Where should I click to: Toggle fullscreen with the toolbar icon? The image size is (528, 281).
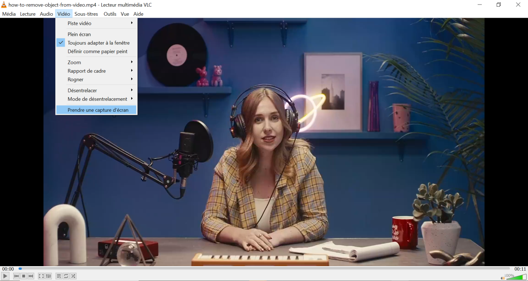[41, 276]
